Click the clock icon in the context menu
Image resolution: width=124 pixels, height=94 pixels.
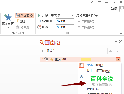point(81,77)
